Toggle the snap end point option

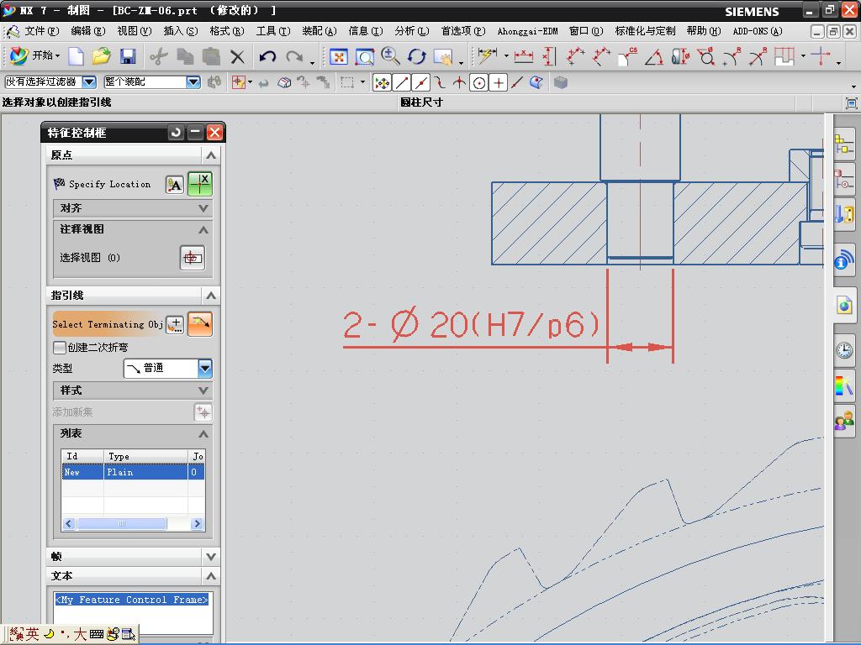pyautogui.click(x=401, y=83)
